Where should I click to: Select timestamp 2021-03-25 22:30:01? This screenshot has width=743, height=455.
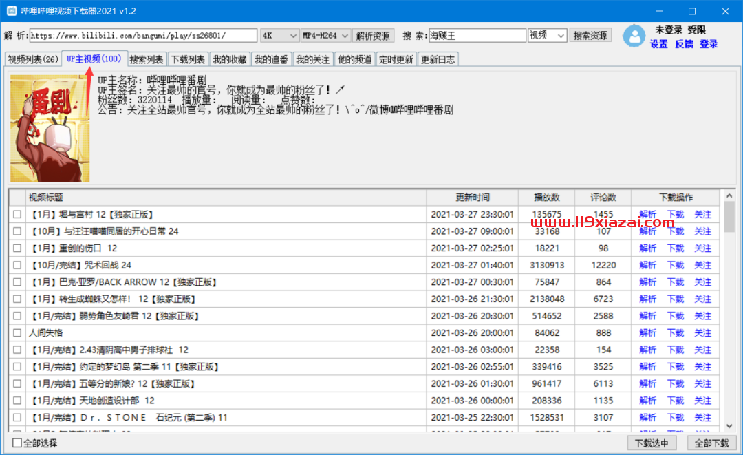[473, 418]
